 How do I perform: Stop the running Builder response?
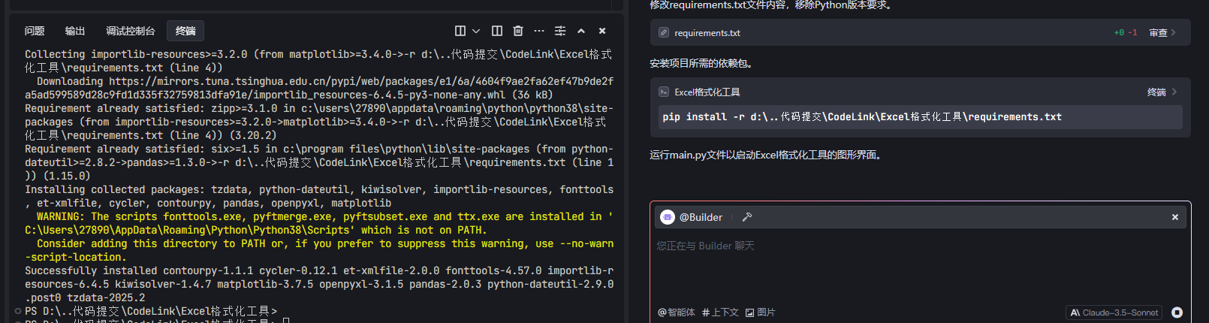[1177, 312]
